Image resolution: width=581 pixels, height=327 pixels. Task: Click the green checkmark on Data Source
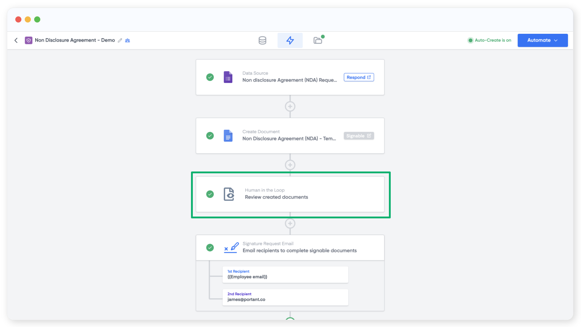210,77
